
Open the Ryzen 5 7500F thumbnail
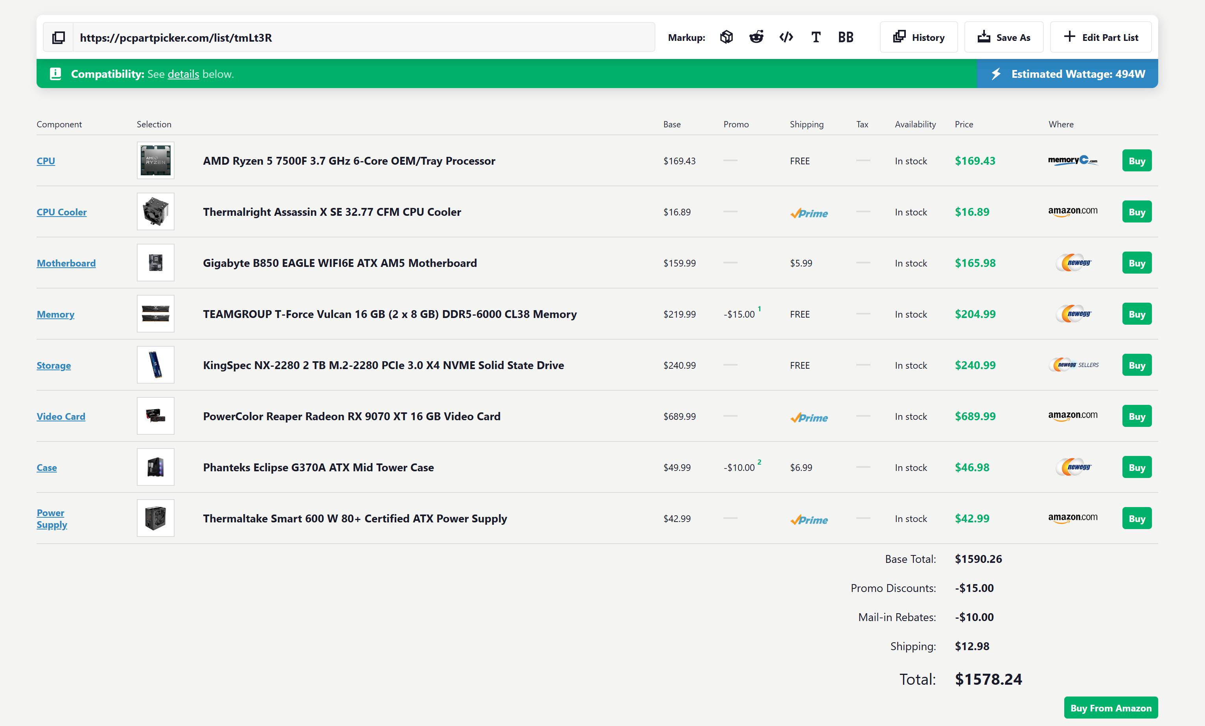pyautogui.click(x=156, y=160)
